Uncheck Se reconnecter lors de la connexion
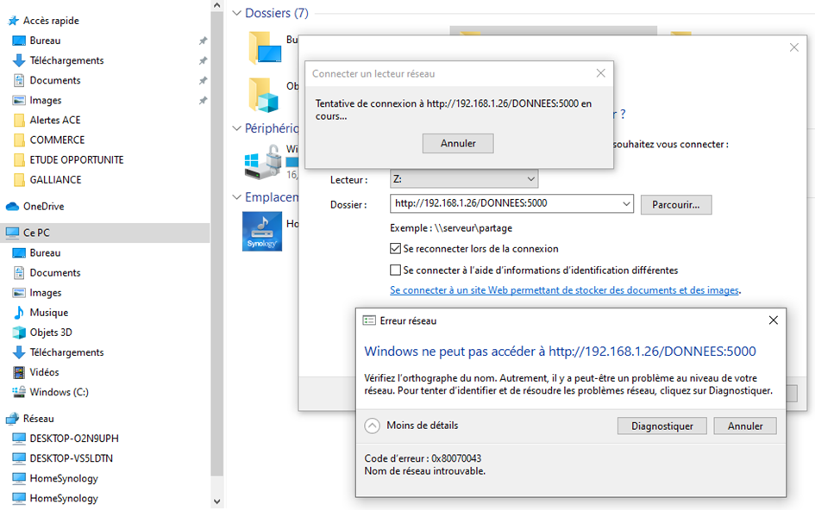 pos(396,249)
